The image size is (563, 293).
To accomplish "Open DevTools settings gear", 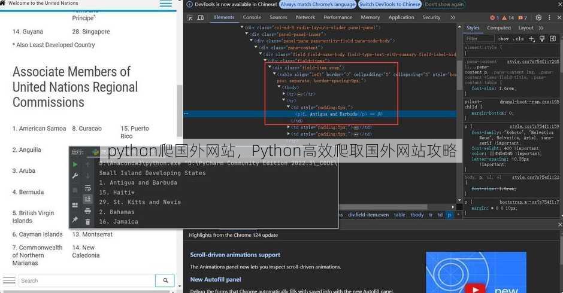I will pos(538,17).
